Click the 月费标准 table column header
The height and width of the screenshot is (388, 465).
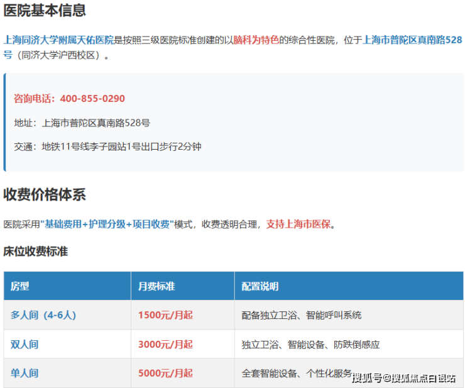pos(156,286)
